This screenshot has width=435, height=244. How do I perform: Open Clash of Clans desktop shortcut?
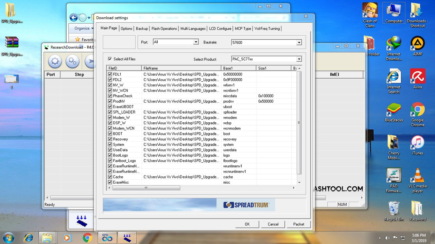click(370, 15)
